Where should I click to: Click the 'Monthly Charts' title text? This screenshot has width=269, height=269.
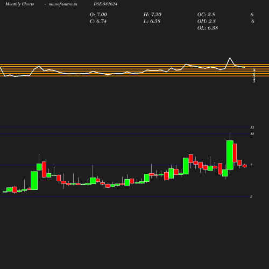click(20, 4)
